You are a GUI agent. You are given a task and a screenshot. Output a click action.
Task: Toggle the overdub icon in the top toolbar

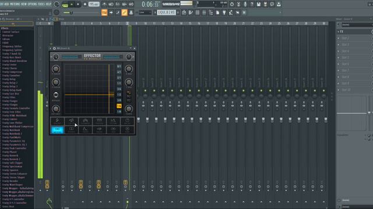[x=124, y=4]
